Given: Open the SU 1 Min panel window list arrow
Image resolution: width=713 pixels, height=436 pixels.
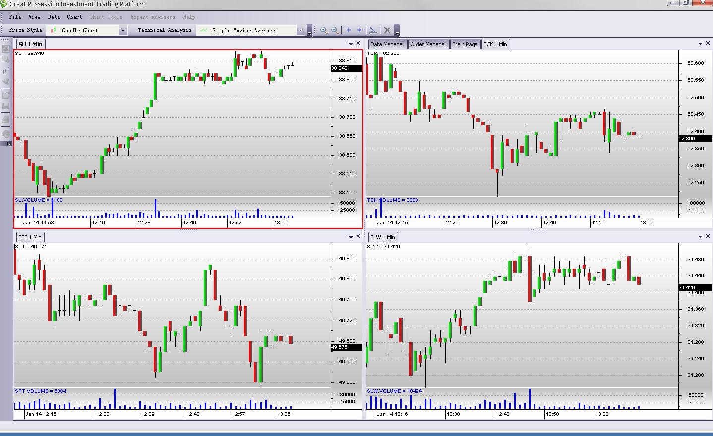Looking at the screenshot, I should (351, 44).
